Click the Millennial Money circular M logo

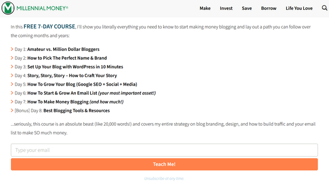tap(8, 8)
